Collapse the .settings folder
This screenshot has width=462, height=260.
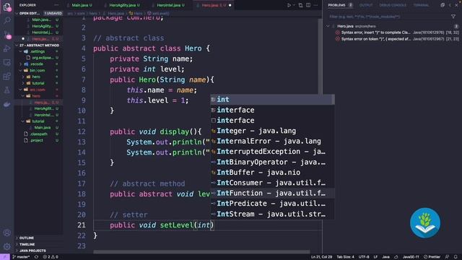(38, 51)
